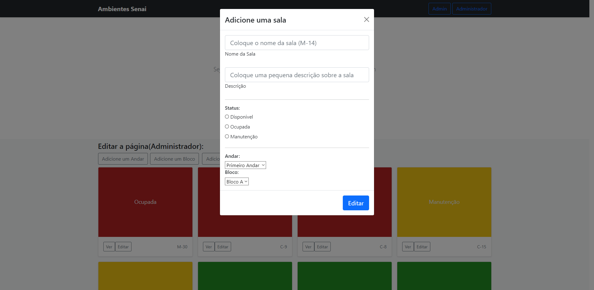The height and width of the screenshot is (290, 594).
Task: Mark status as Manutenção
Action: click(227, 137)
